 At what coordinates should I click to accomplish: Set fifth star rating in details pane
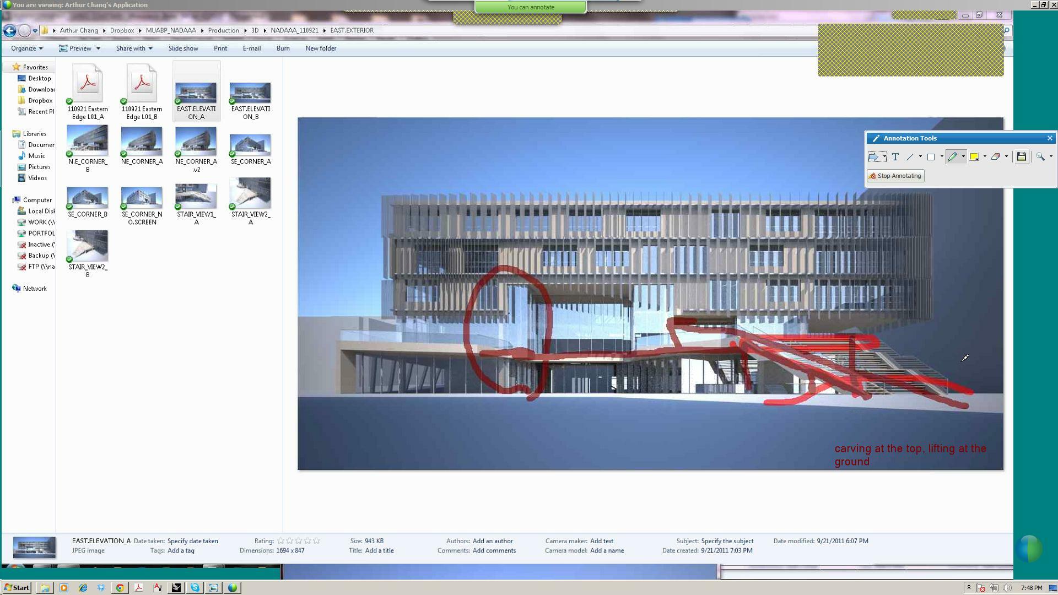click(316, 541)
